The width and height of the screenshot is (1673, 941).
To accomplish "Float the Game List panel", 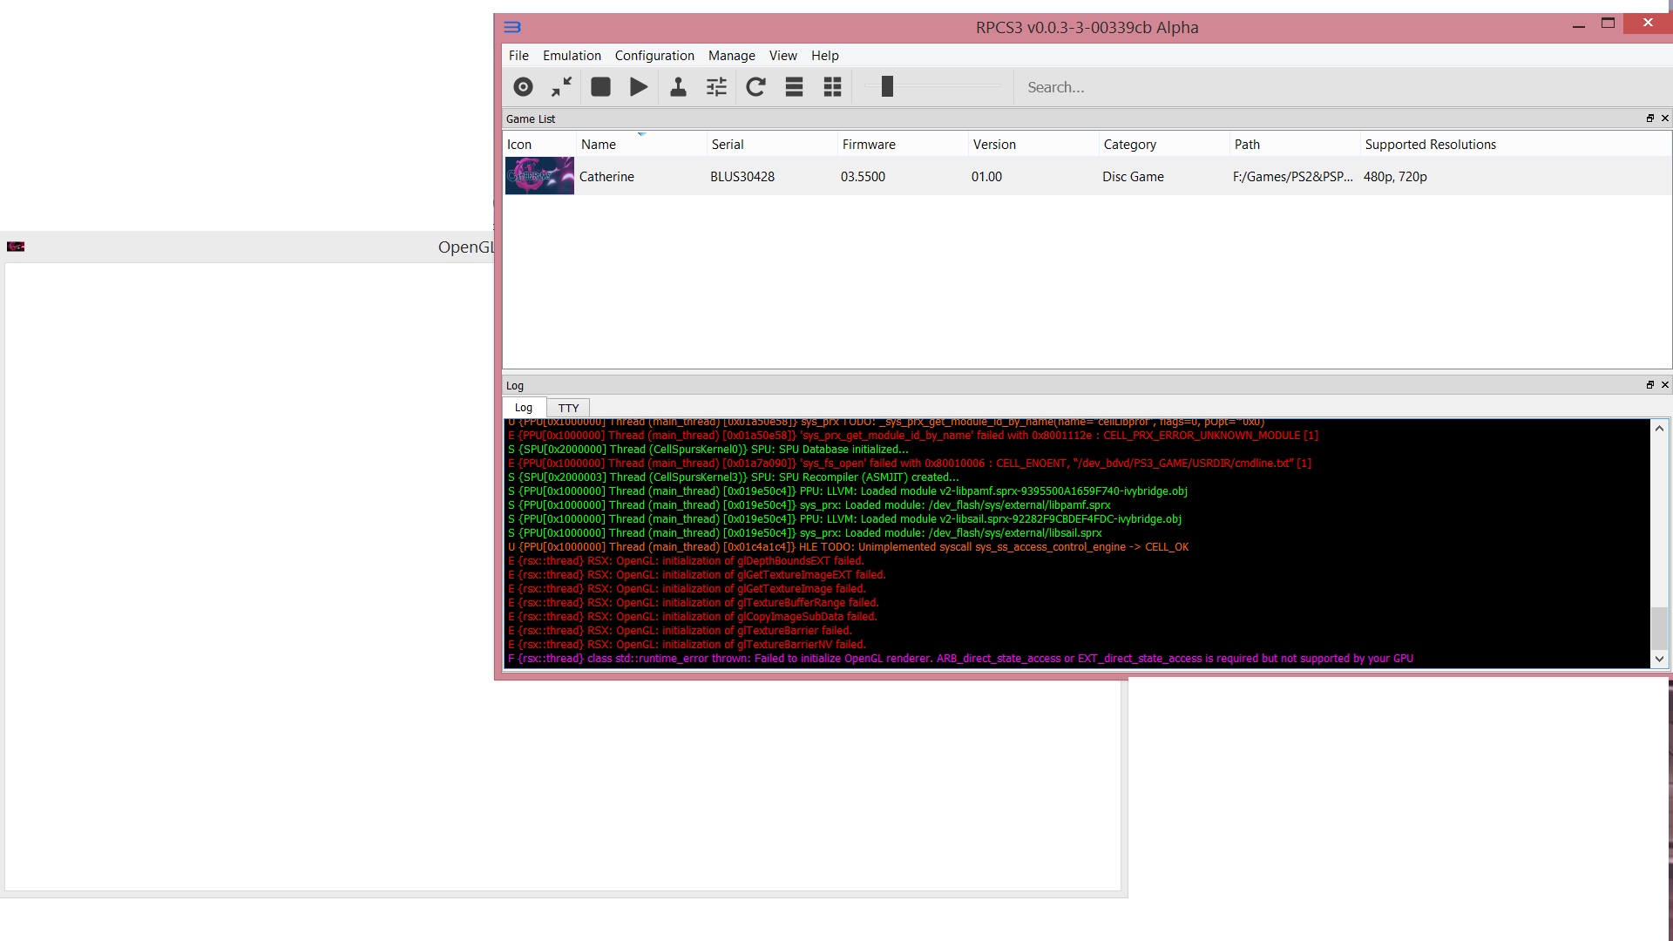I will (1649, 118).
